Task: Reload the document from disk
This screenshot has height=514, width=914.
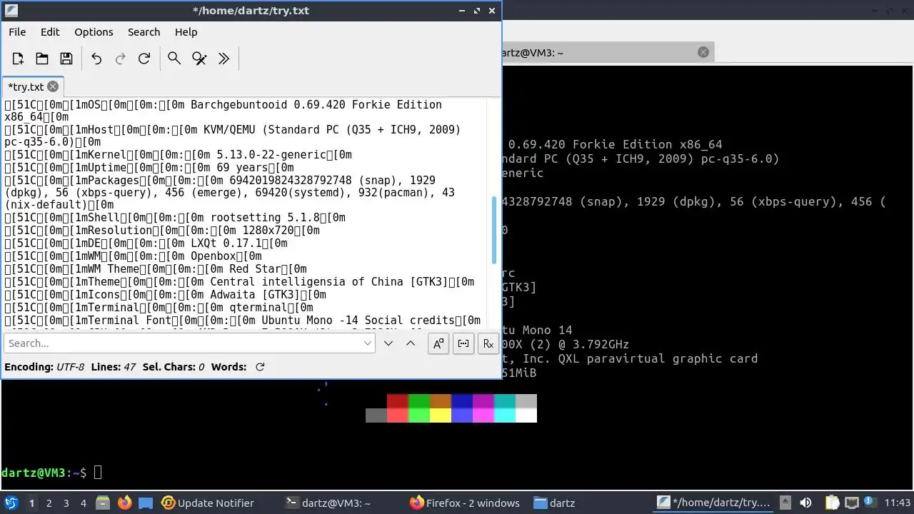Action: tap(144, 59)
